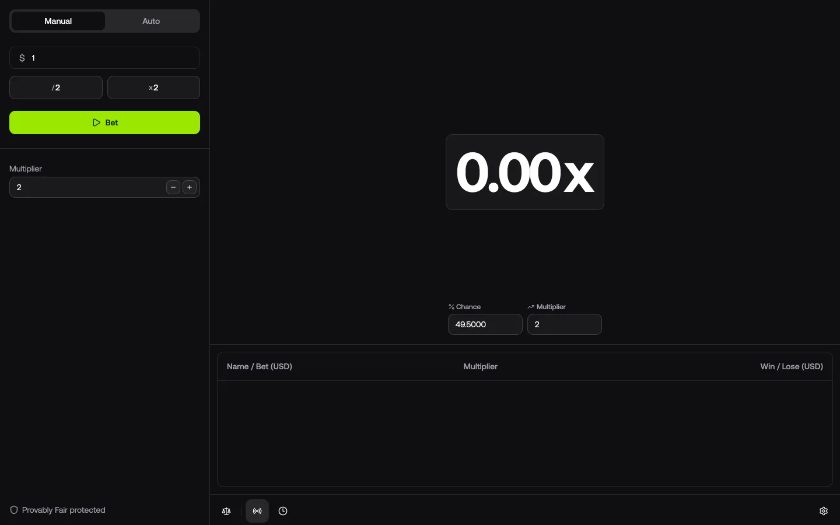Click the sidebar Multiplier label
Image resolution: width=840 pixels, height=525 pixels.
[26, 169]
